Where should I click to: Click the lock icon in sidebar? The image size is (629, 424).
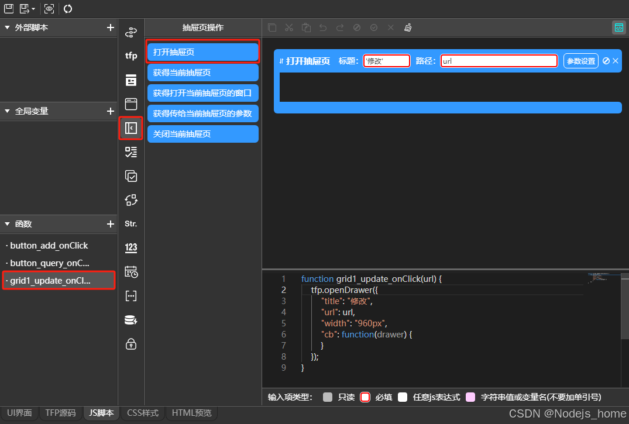click(x=131, y=344)
